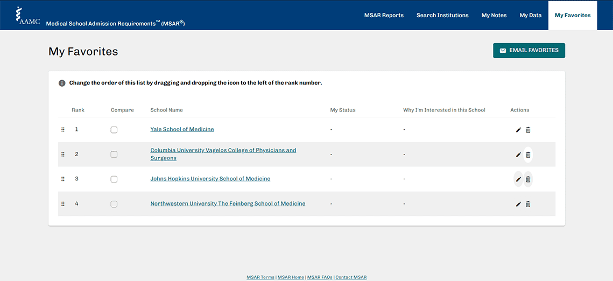Open the MSAR FAQs footer link
Image resolution: width=613 pixels, height=281 pixels.
[x=320, y=277]
